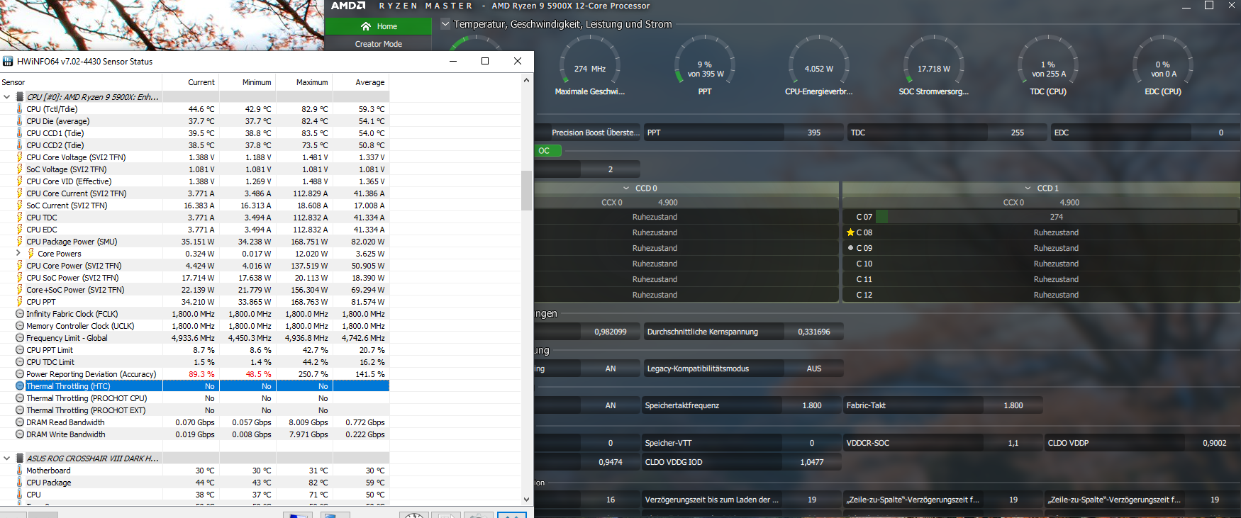The width and height of the screenshot is (1241, 518).
Task: Switch to Creator Mode profile
Action: 379,44
